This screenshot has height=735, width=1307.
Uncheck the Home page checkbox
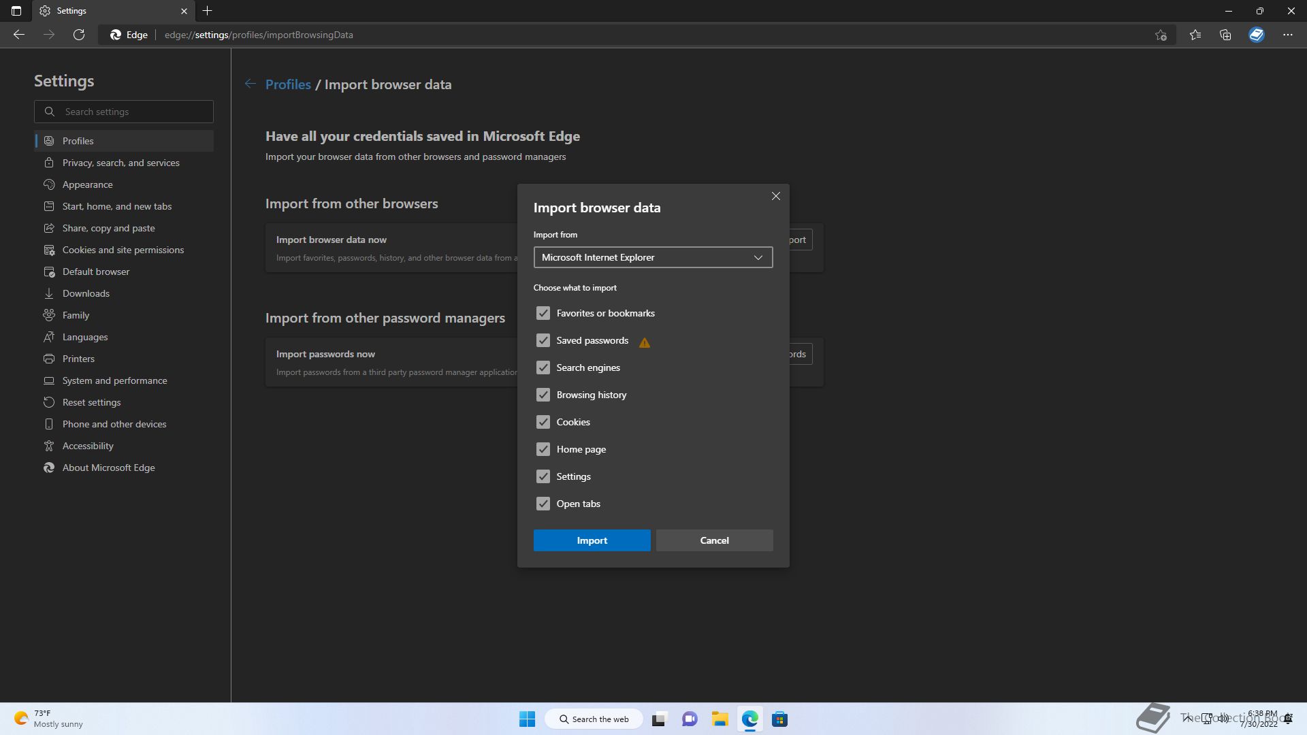(543, 449)
